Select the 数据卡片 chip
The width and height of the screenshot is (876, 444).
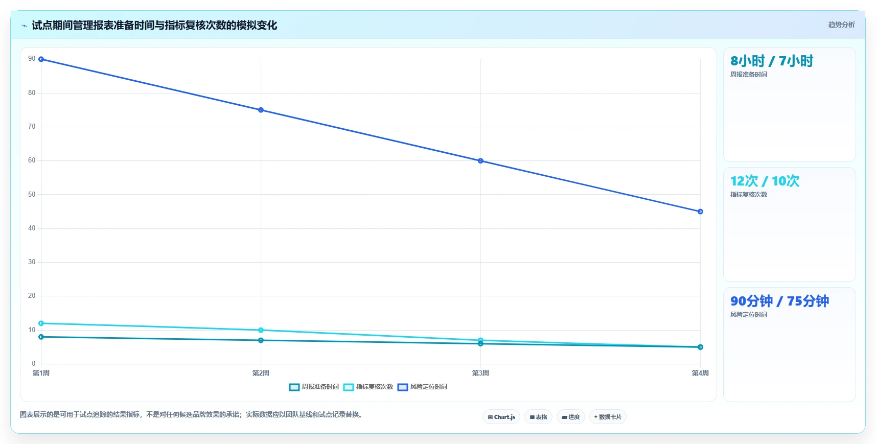pyautogui.click(x=608, y=417)
